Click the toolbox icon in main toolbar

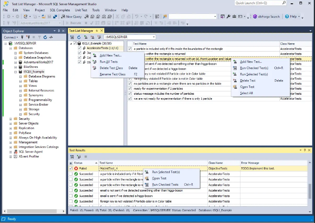(x=234, y=16)
